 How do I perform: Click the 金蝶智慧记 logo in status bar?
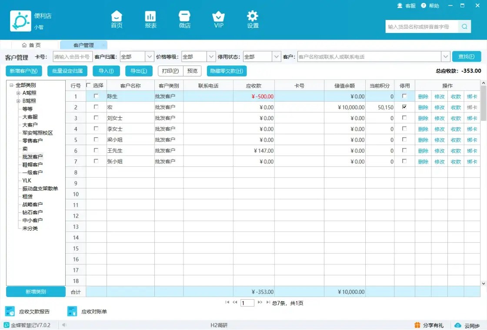pyautogui.click(x=7, y=325)
